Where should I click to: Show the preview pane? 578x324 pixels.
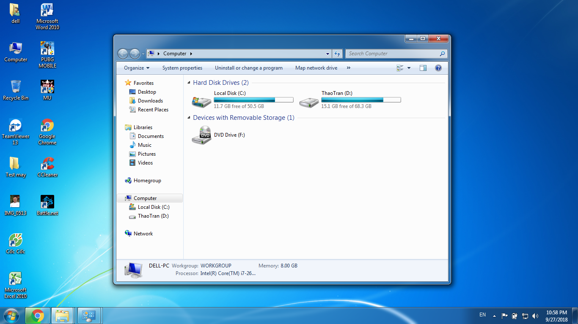423,68
